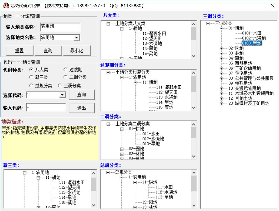The height and width of the screenshot is (211, 279).
Task: Select the 二调分类 radio button
Action: (x=65, y=77)
